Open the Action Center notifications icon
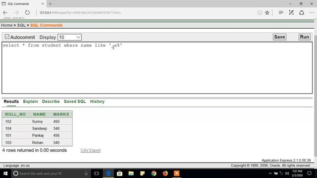The width and height of the screenshot is (317, 178). pyautogui.click(x=309, y=174)
